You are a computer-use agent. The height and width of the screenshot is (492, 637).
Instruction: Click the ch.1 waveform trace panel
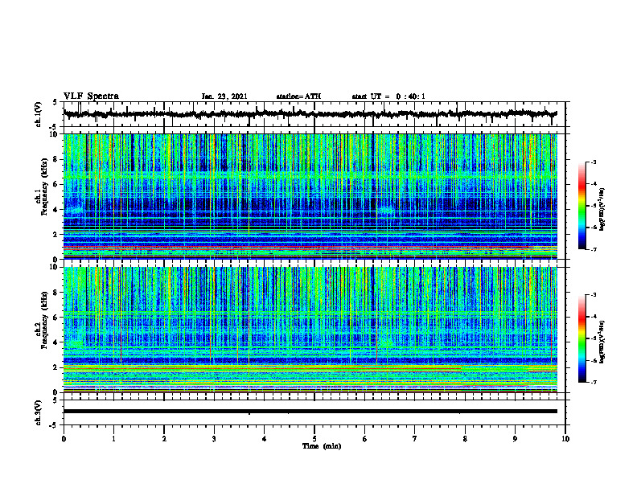click(314, 114)
